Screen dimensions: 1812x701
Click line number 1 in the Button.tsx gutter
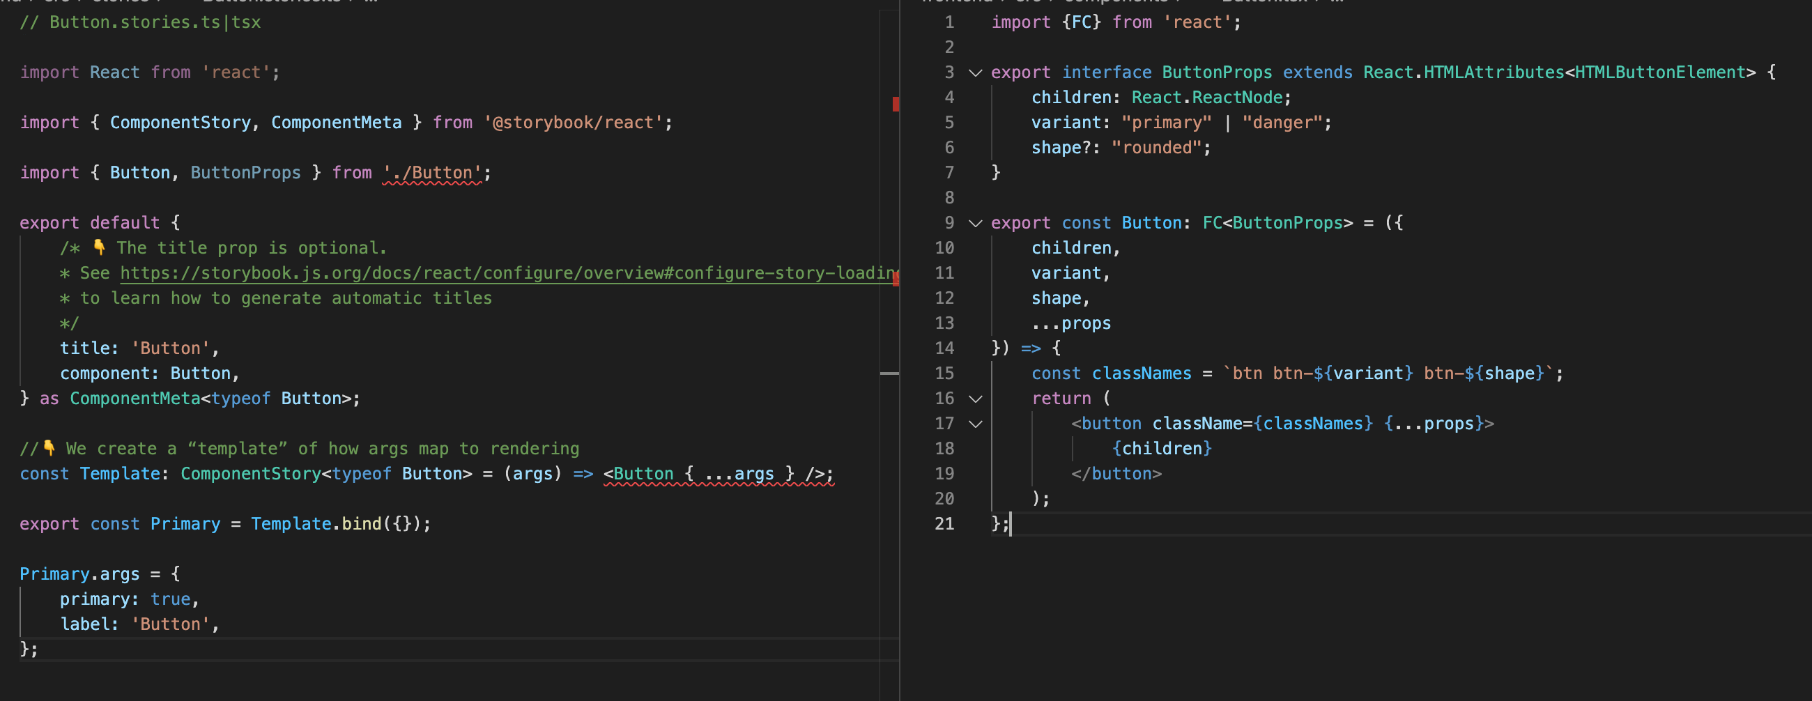point(949,22)
